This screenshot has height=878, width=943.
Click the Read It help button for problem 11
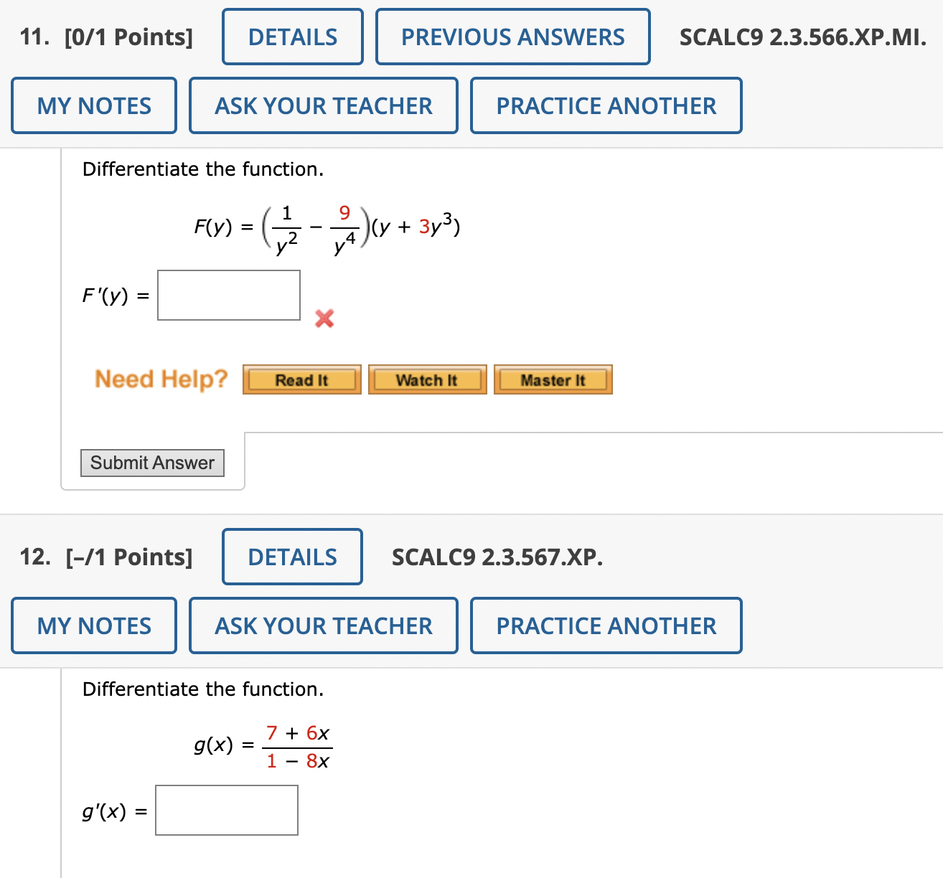click(x=301, y=379)
